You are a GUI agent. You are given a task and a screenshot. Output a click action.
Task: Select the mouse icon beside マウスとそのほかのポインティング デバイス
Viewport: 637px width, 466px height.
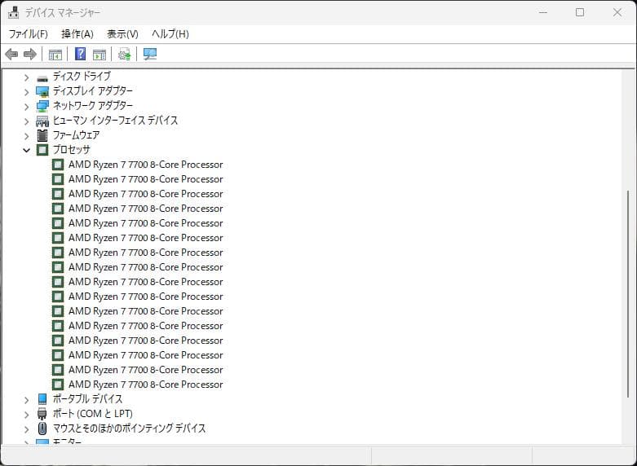[42, 429]
